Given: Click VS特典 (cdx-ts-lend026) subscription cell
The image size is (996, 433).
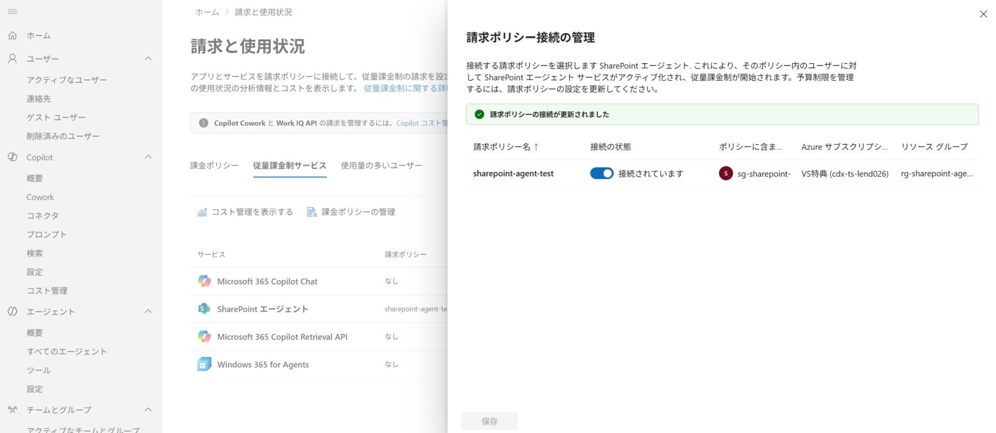Looking at the screenshot, I should [845, 173].
